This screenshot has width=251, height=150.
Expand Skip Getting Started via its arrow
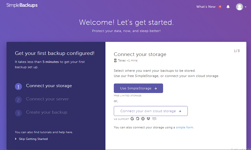coord(16,139)
